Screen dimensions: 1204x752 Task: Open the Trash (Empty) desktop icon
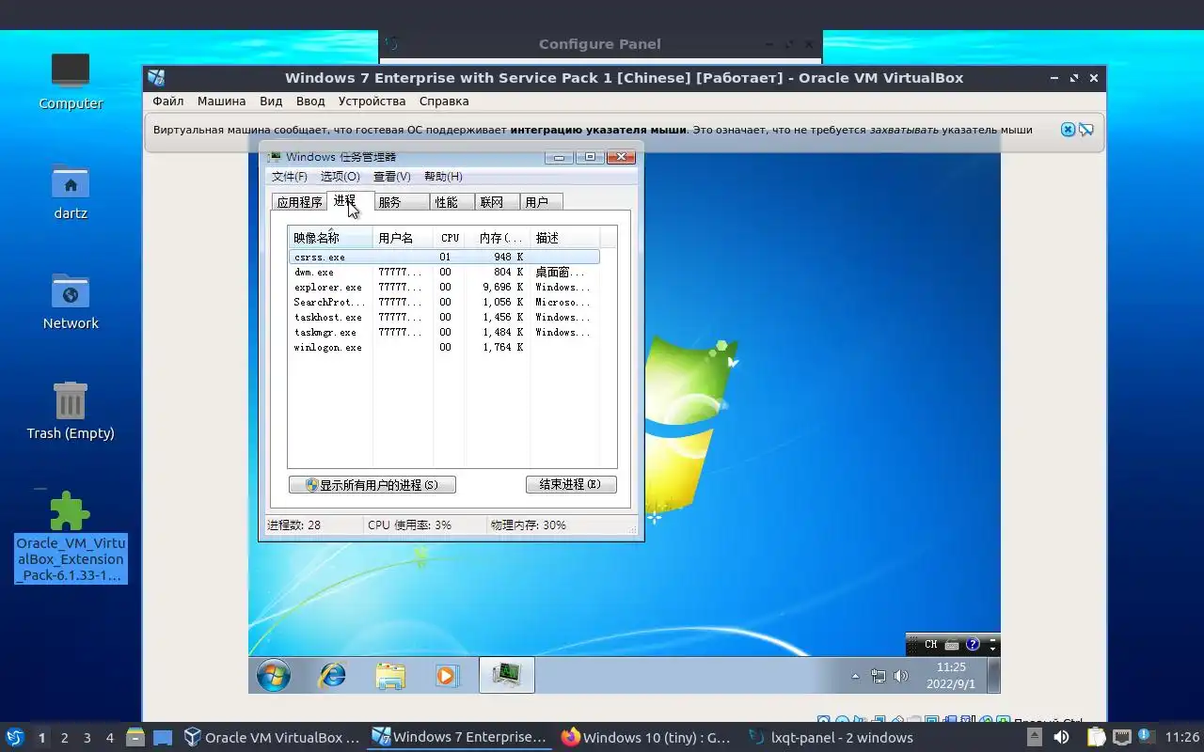click(x=71, y=411)
